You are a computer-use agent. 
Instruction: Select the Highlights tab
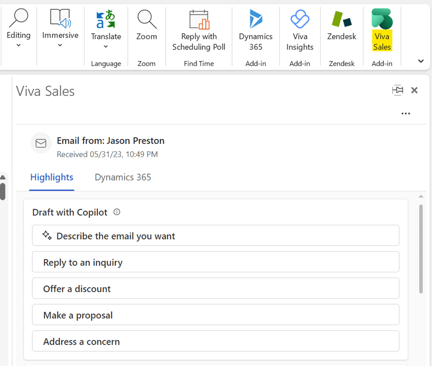(x=52, y=177)
